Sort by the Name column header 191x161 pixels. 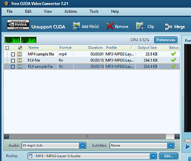pos(42,47)
